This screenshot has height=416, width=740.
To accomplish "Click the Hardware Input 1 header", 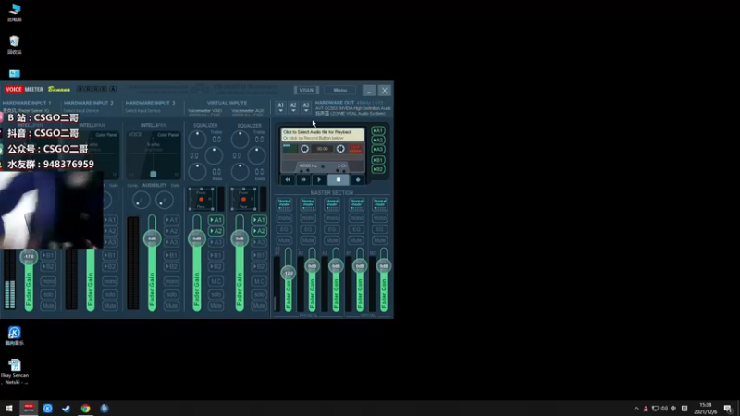I will [x=27, y=103].
